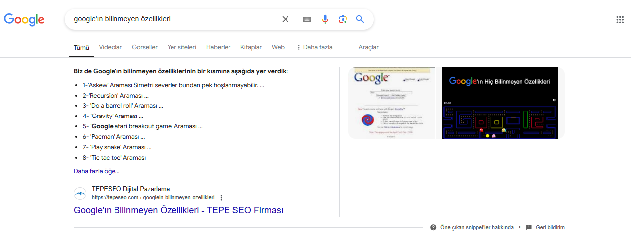The height and width of the screenshot is (235, 631).
Task: Clear the search query with X icon
Action: (285, 19)
